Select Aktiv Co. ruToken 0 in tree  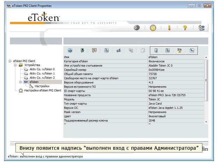[42, 69]
